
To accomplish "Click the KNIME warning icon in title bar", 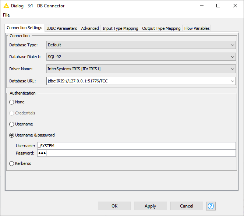I will click(6, 6).
